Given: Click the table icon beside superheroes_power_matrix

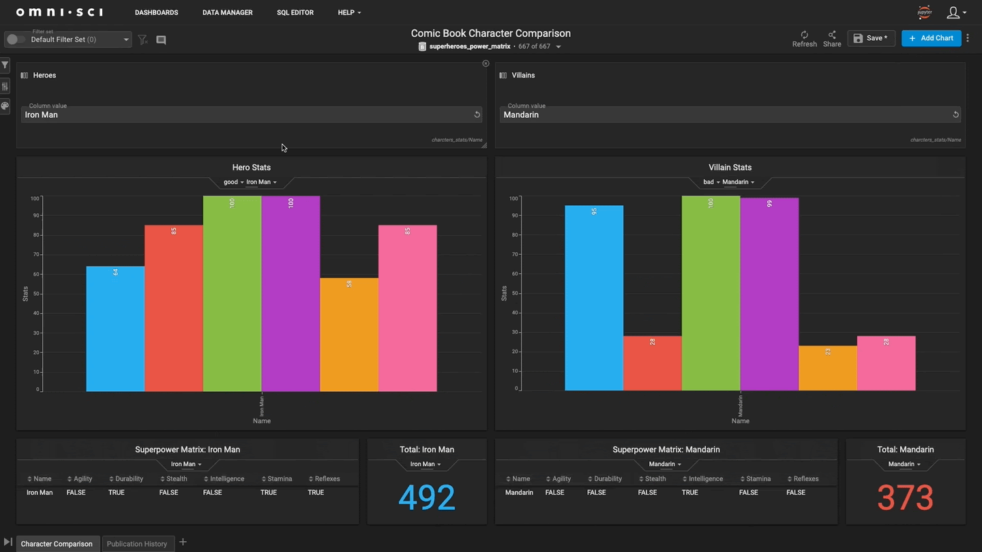Looking at the screenshot, I should pyautogui.click(x=422, y=47).
